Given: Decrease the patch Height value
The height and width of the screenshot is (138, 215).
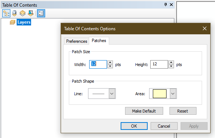Looking at the screenshot, I should coord(171,66).
